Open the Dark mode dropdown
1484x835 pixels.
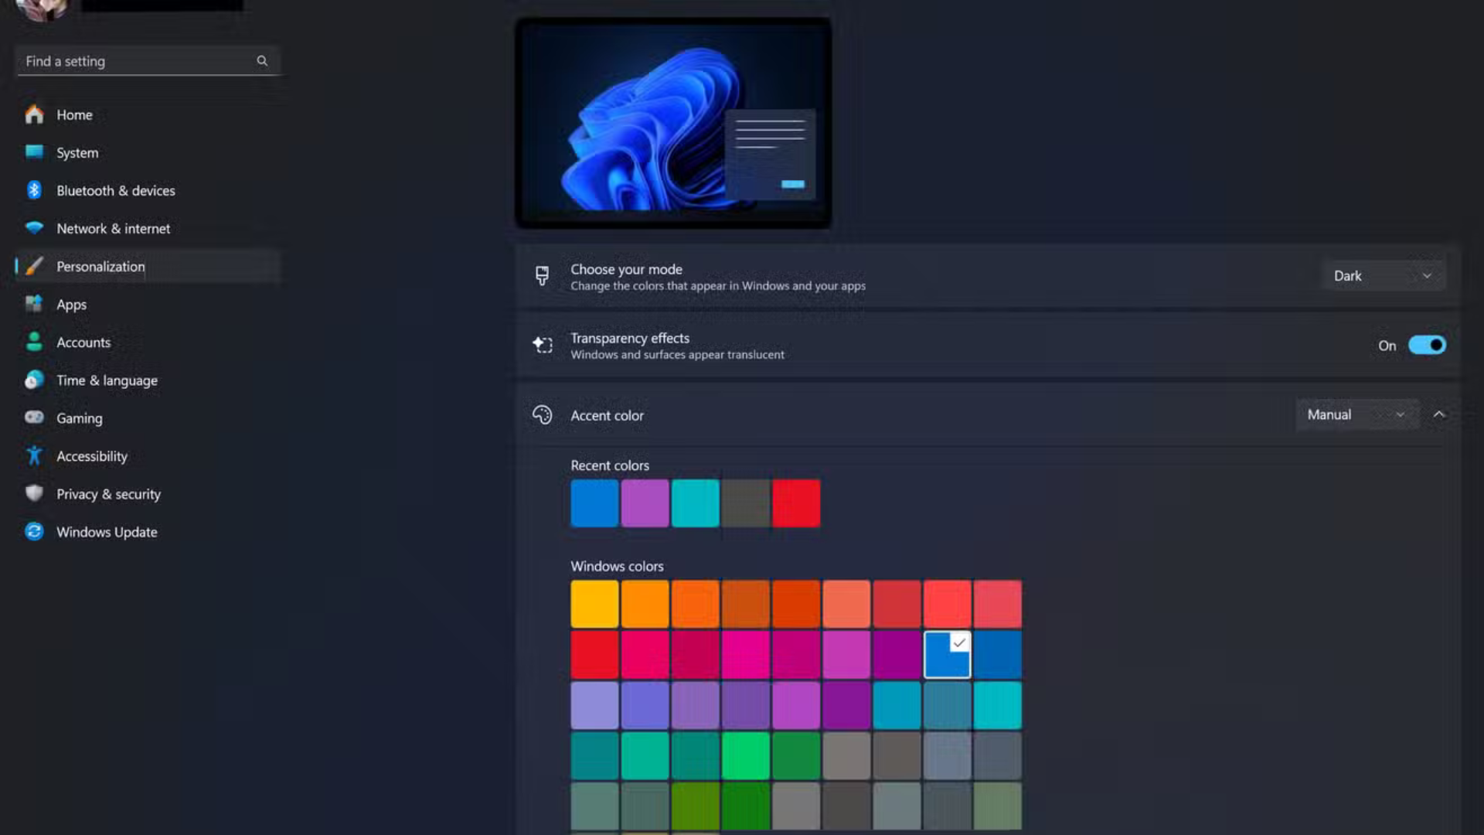point(1383,276)
